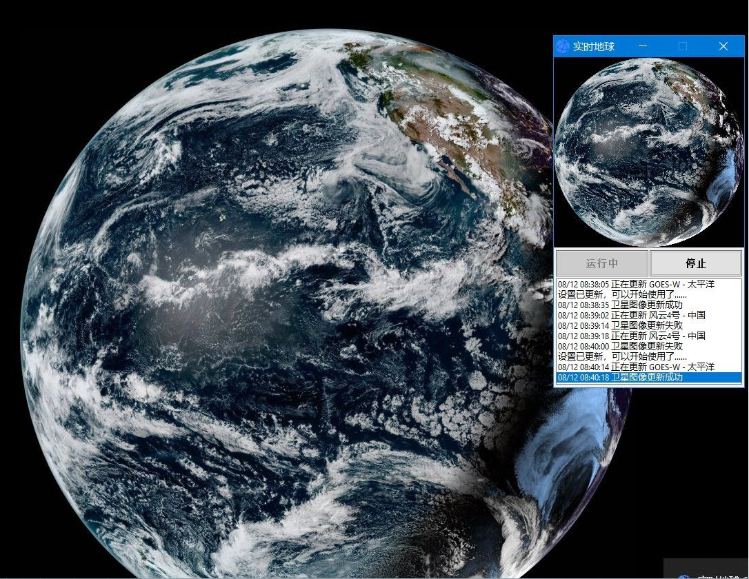Click the 实时地球 app icon in title bar

click(563, 46)
